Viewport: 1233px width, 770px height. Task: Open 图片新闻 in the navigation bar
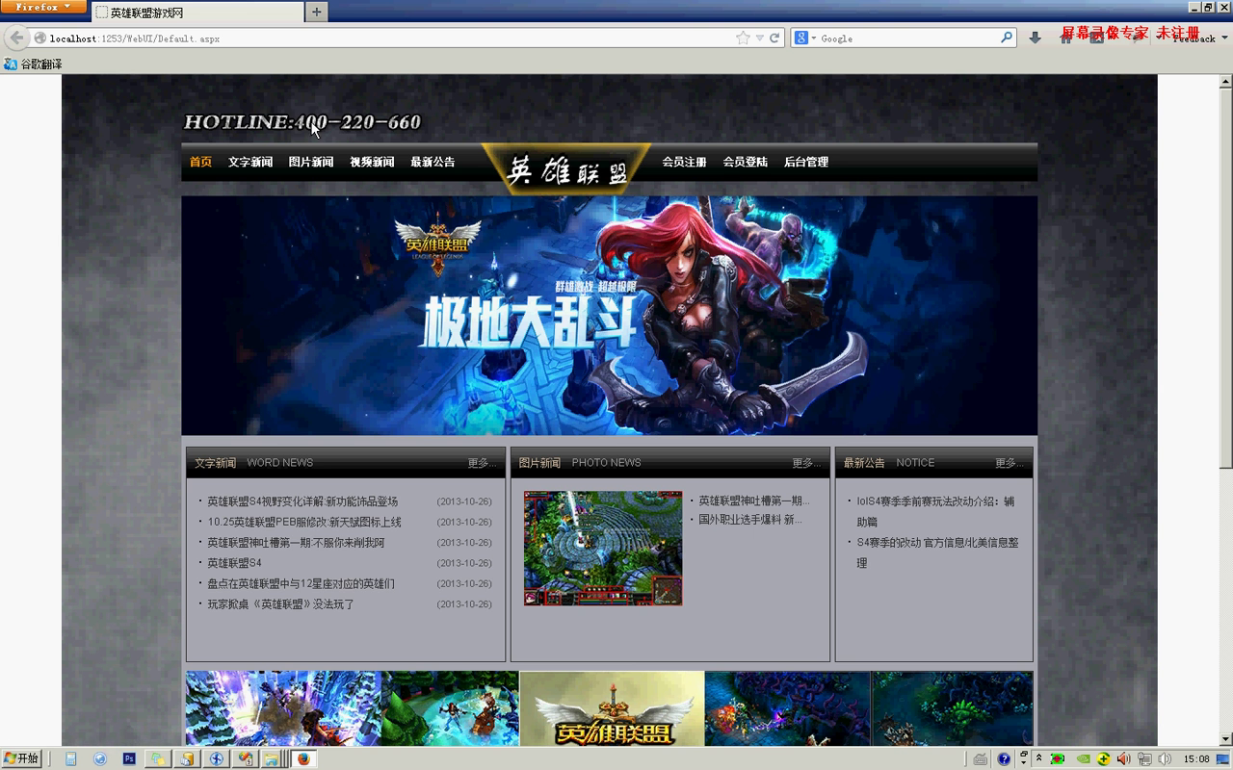pyautogui.click(x=311, y=162)
